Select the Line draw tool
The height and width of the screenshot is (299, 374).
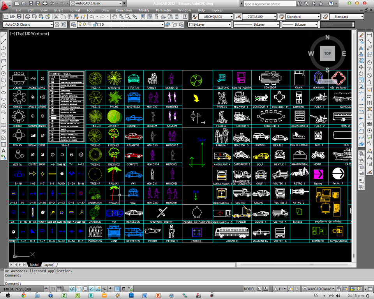(4, 35)
